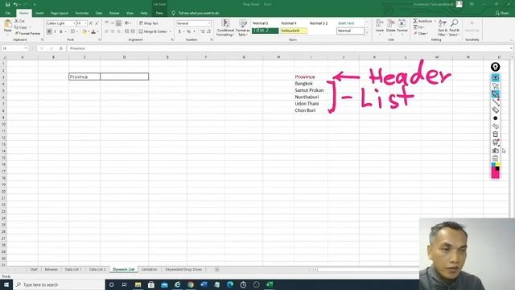Click Decrease Font Size icon
Image resolution: width=515 pixels, height=290 pixels.
tap(97, 23)
